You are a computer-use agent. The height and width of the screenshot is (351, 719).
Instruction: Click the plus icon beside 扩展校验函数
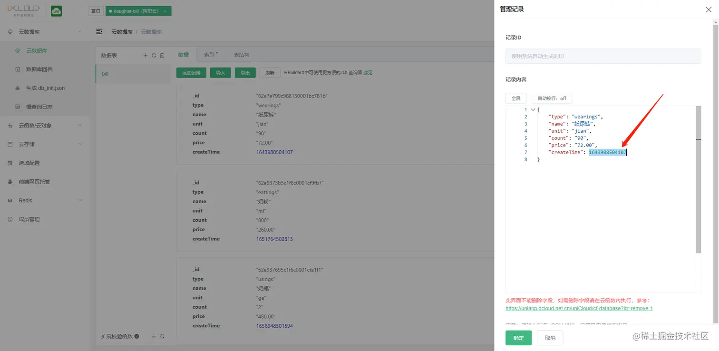click(x=154, y=336)
